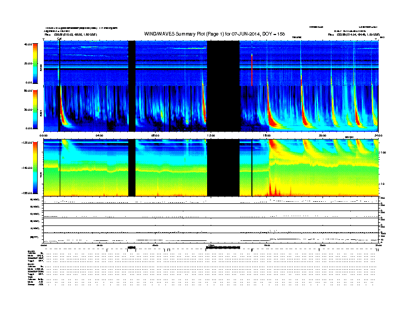Click the TNR settings header at bottom left
Image resolution: width=408 pixels, height=315 pixels.
click(30, 277)
